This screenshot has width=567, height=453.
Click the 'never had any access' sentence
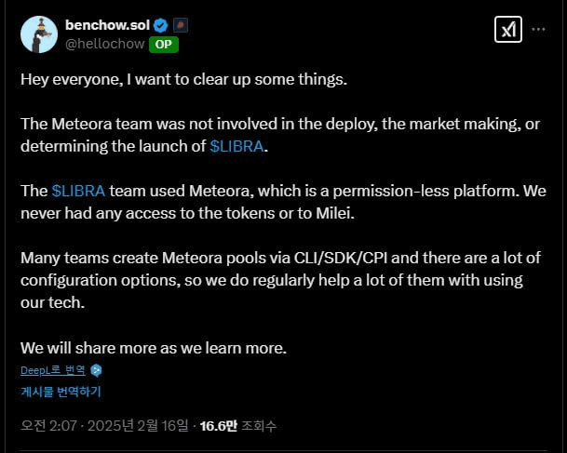coord(188,214)
